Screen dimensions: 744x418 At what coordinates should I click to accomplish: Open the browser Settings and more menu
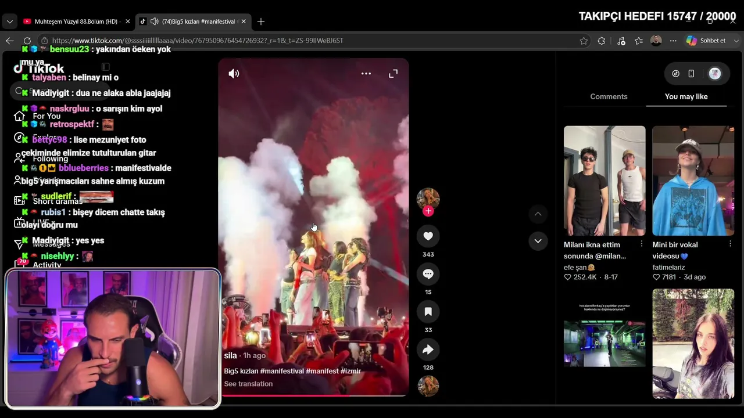[x=673, y=41]
